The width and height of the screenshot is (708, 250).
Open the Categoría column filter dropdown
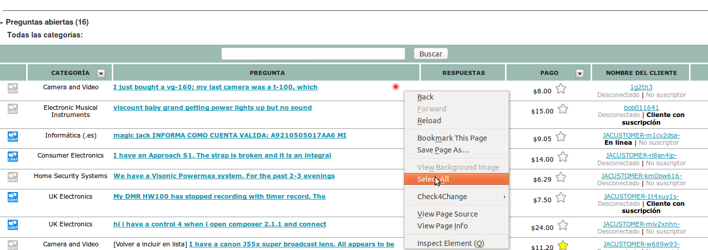[x=101, y=73]
